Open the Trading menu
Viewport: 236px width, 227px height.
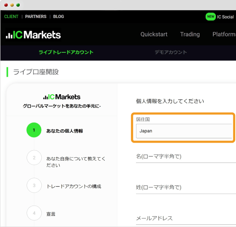click(190, 34)
